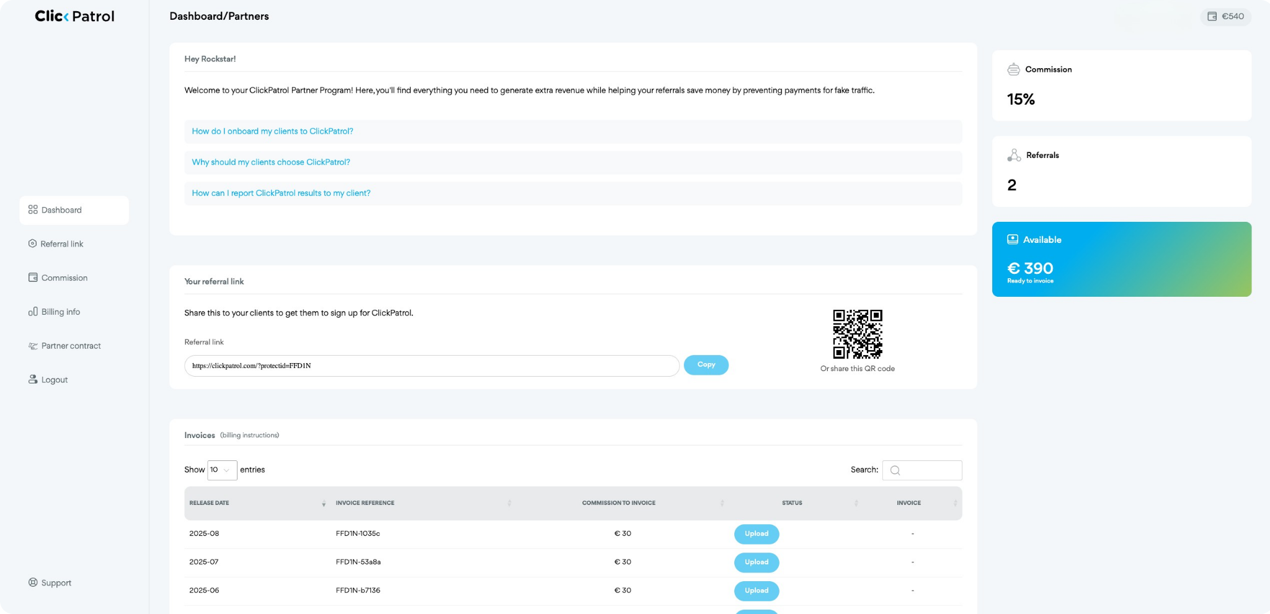The height and width of the screenshot is (614, 1270).
Task: Upload invoice for FFD1N-1035c
Action: pos(756,533)
